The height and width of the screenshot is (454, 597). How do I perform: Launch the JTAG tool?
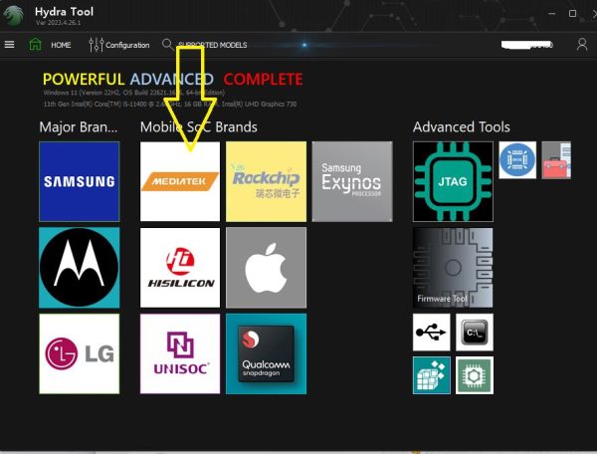click(x=453, y=181)
